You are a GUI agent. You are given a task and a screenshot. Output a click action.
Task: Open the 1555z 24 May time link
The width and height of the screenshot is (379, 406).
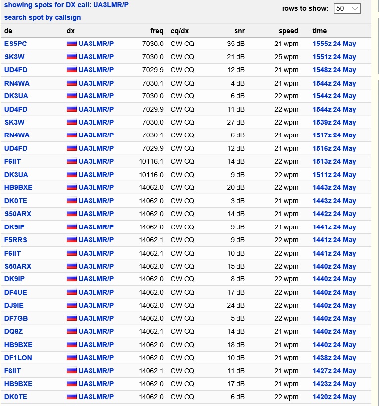(334, 44)
